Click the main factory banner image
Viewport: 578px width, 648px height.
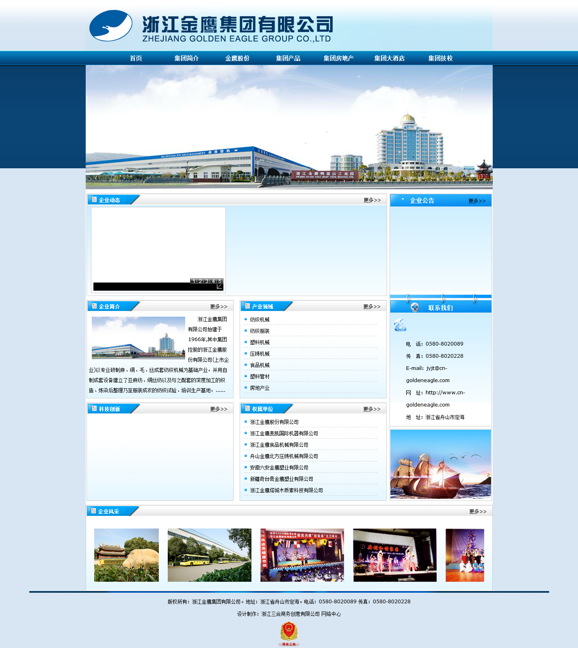[x=289, y=127]
